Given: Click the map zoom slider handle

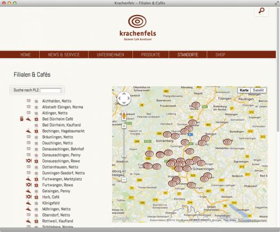Looking at the screenshot, I should point(124,156).
